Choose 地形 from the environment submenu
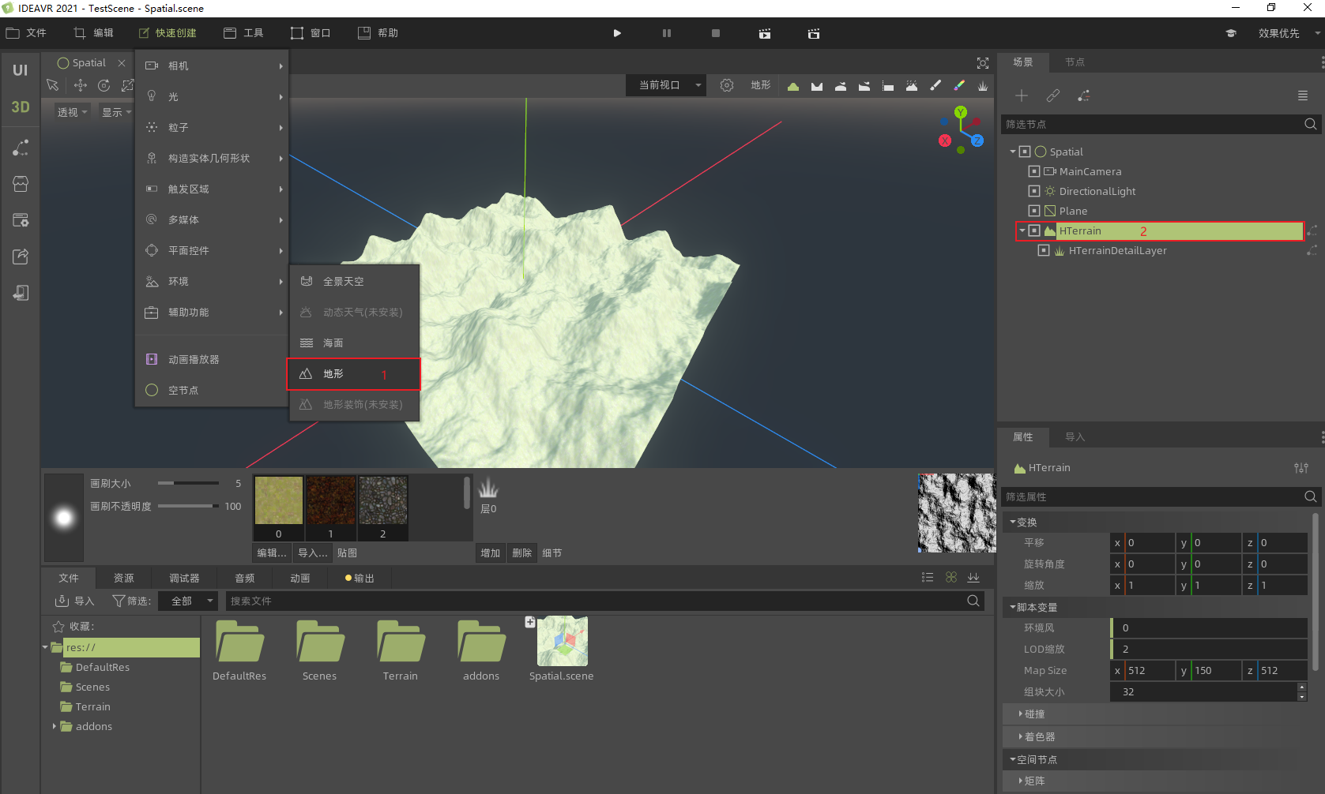The width and height of the screenshot is (1325, 794). (x=354, y=374)
